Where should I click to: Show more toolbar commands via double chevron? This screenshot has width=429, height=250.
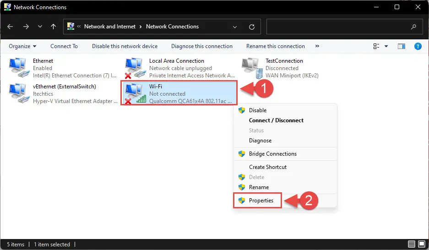click(x=317, y=46)
